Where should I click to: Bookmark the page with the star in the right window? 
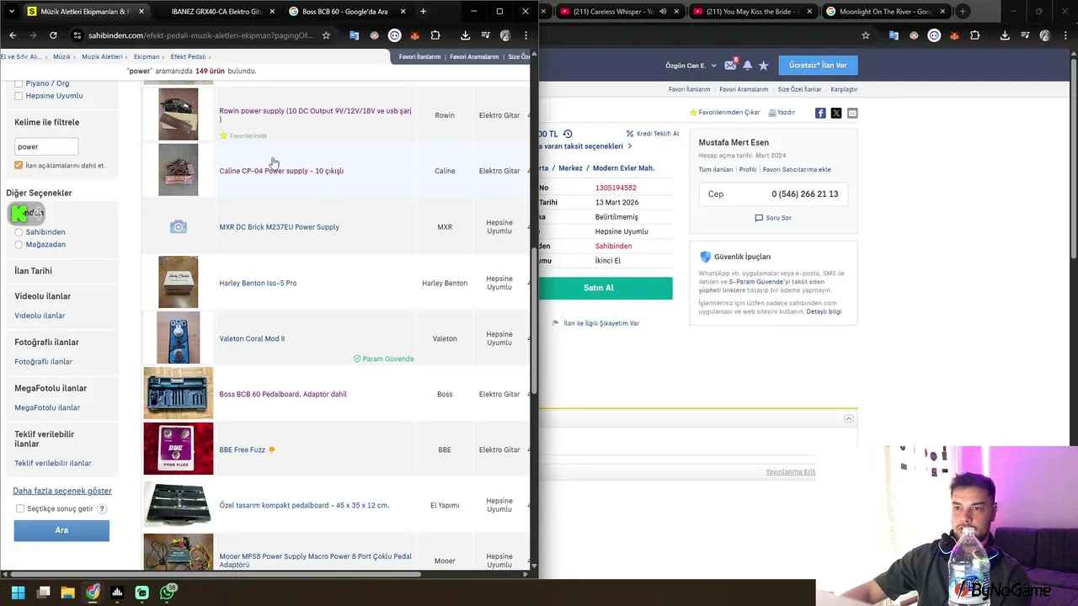[x=865, y=35]
